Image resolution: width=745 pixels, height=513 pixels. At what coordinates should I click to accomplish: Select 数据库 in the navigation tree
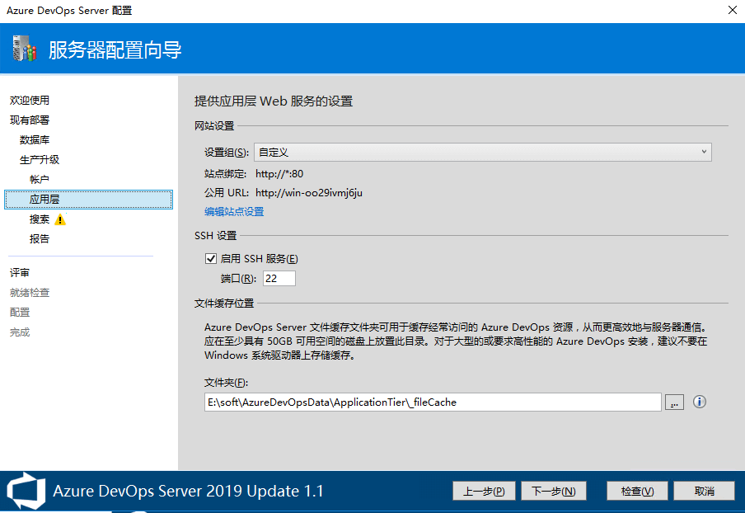click(x=35, y=140)
